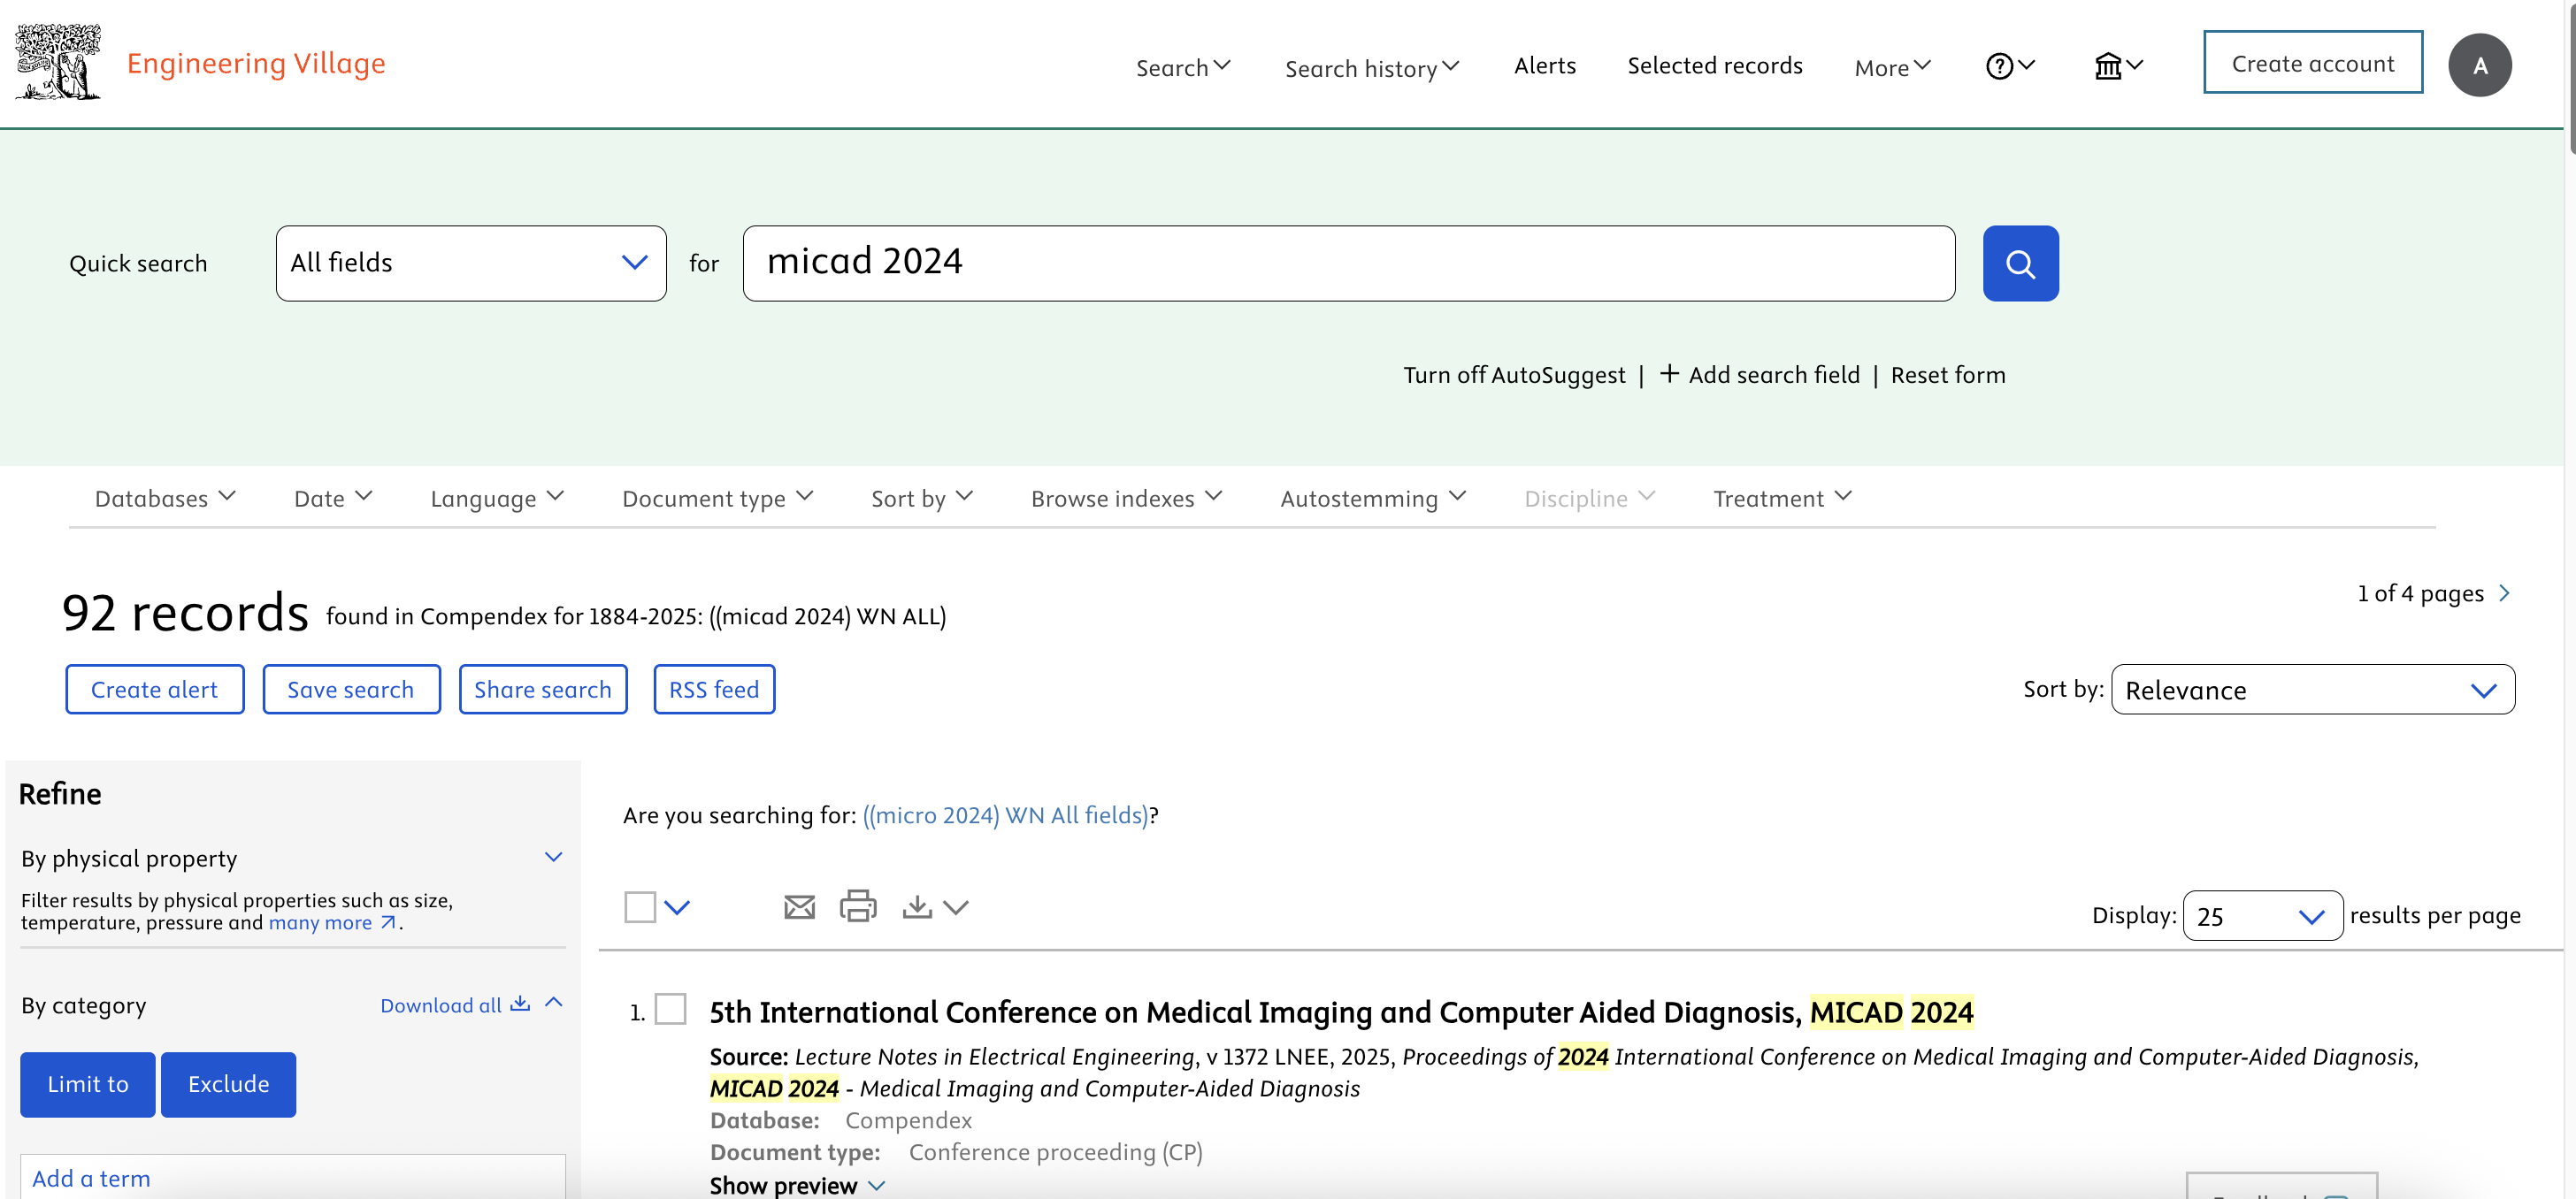This screenshot has height=1199, width=2576.
Task: Click the Create alert button
Action: pos(154,690)
